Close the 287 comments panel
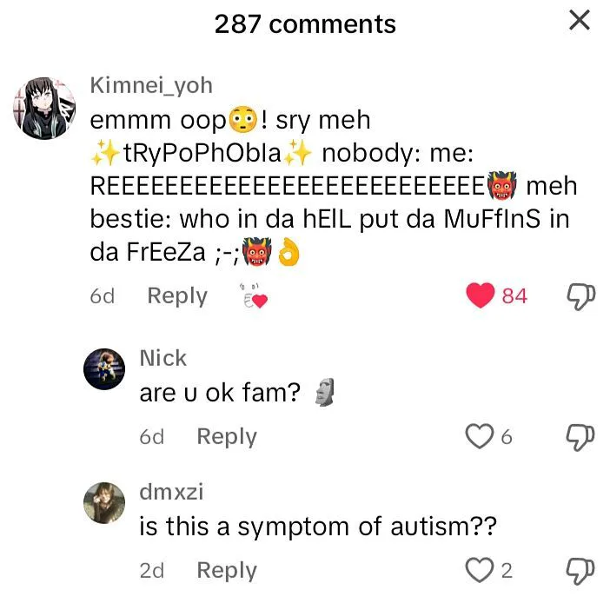610x610 pixels. tap(580, 20)
